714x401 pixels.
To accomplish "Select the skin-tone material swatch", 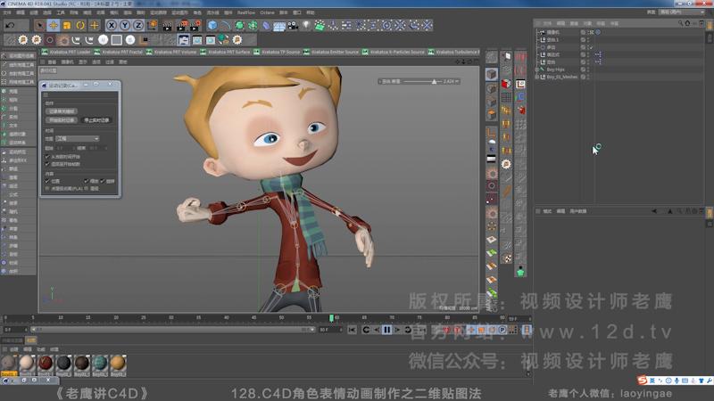I will 27,364.
